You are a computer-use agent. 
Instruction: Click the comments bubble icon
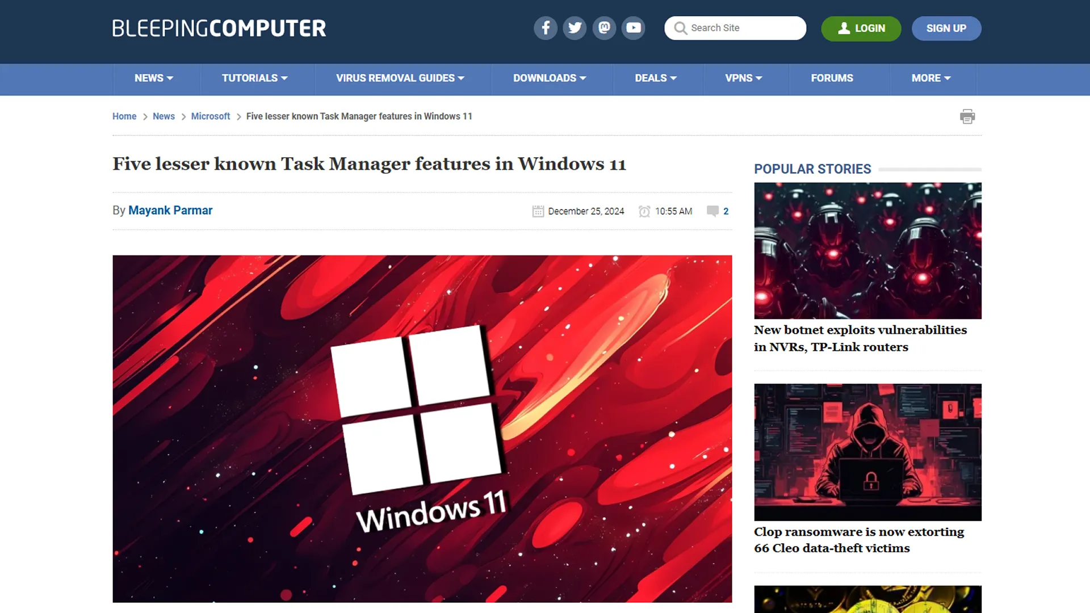(x=712, y=211)
